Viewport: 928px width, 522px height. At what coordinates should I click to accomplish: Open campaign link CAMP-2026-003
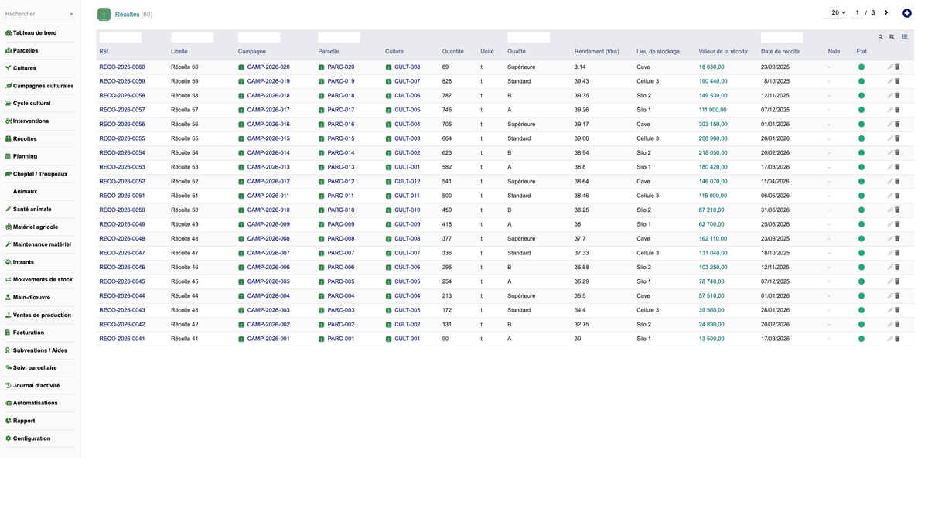(268, 310)
